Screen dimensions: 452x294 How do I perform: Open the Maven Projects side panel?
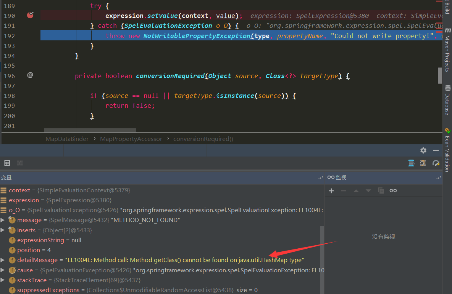447,50
